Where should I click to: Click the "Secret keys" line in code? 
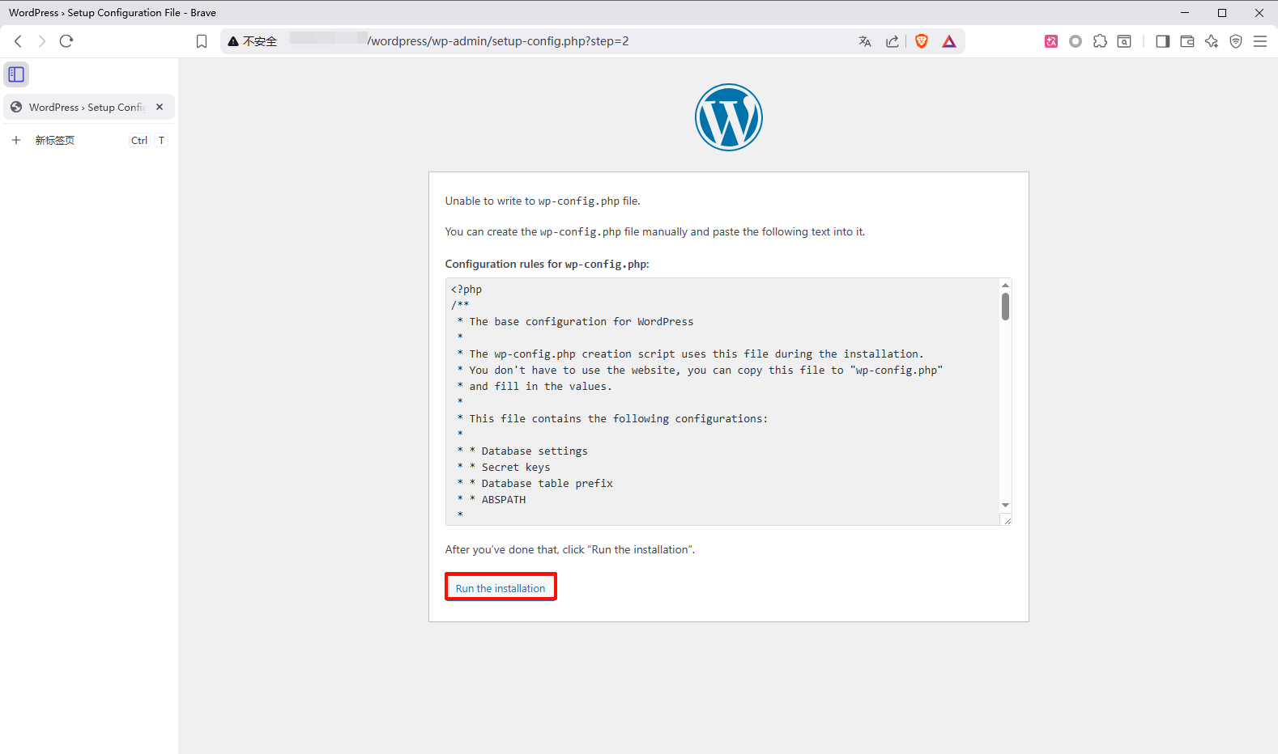pyautogui.click(x=516, y=467)
